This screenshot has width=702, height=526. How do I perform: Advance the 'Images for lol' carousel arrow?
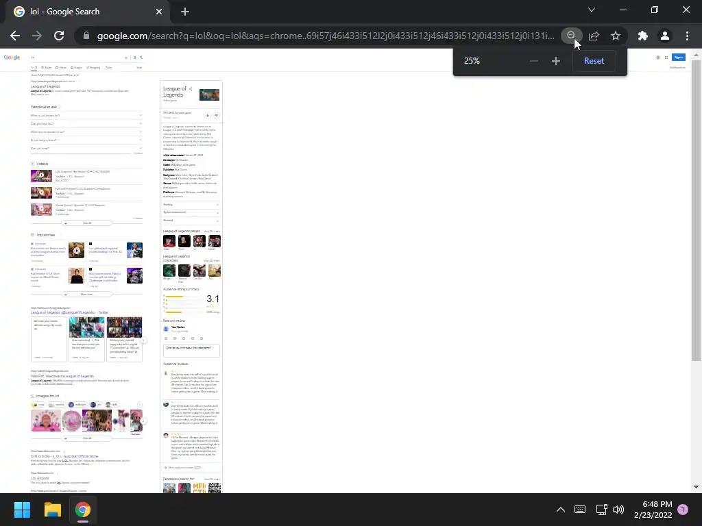point(144,421)
